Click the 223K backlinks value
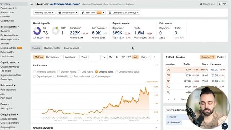Screen dimensions: 231x130 coord(75,33)
